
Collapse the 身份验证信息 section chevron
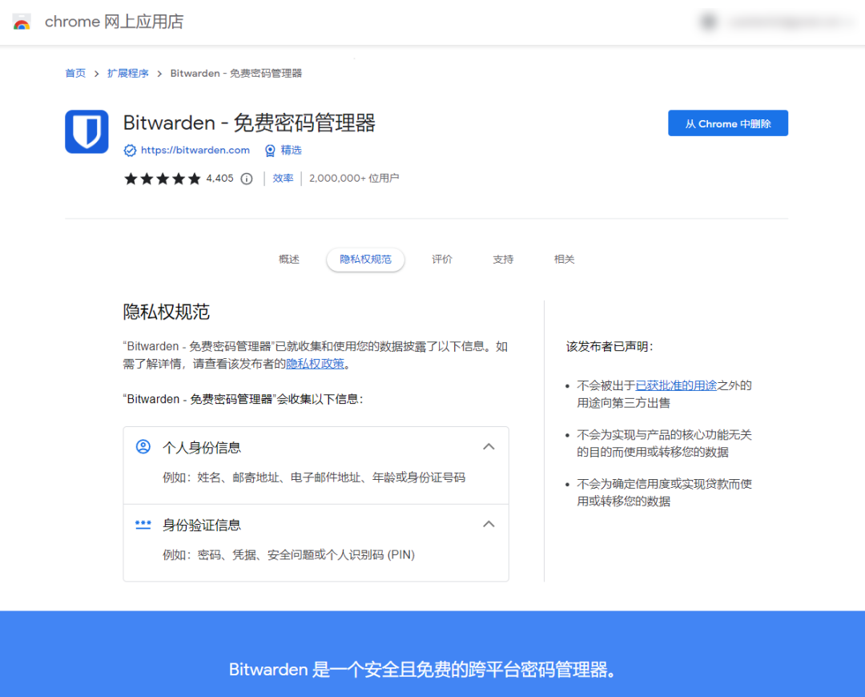click(489, 524)
